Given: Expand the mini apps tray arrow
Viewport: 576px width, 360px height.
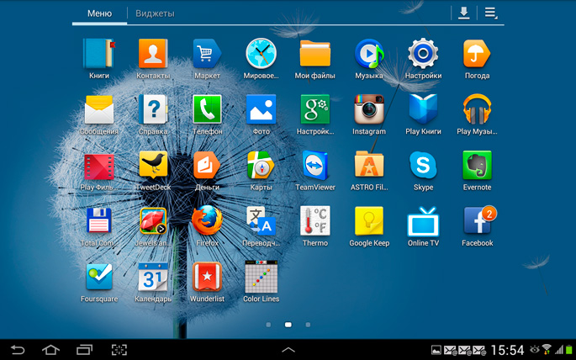Looking at the screenshot, I should pos(288,350).
